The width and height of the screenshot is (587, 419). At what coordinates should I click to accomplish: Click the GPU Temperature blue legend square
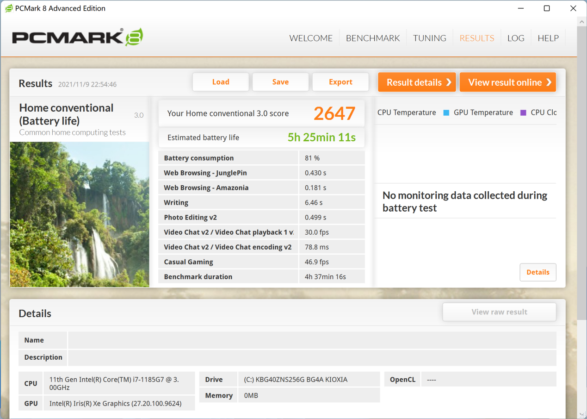click(446, 113)
